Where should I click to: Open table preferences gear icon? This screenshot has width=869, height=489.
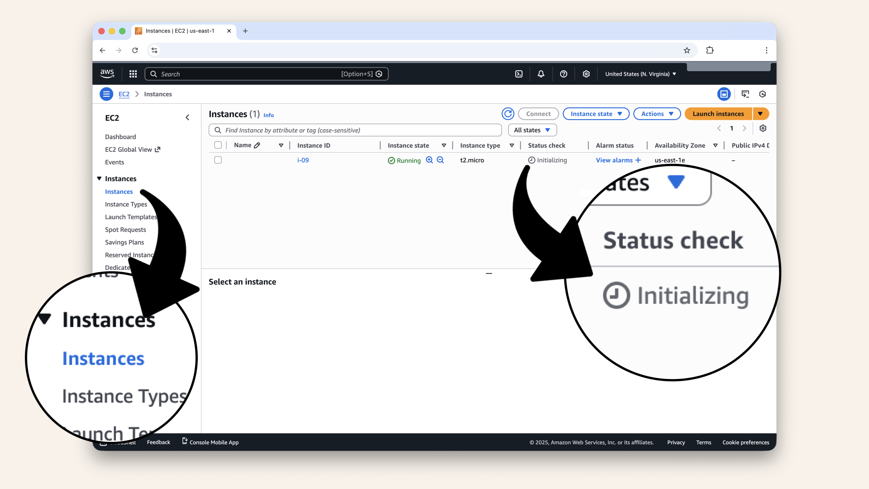[x=763, y=129]
